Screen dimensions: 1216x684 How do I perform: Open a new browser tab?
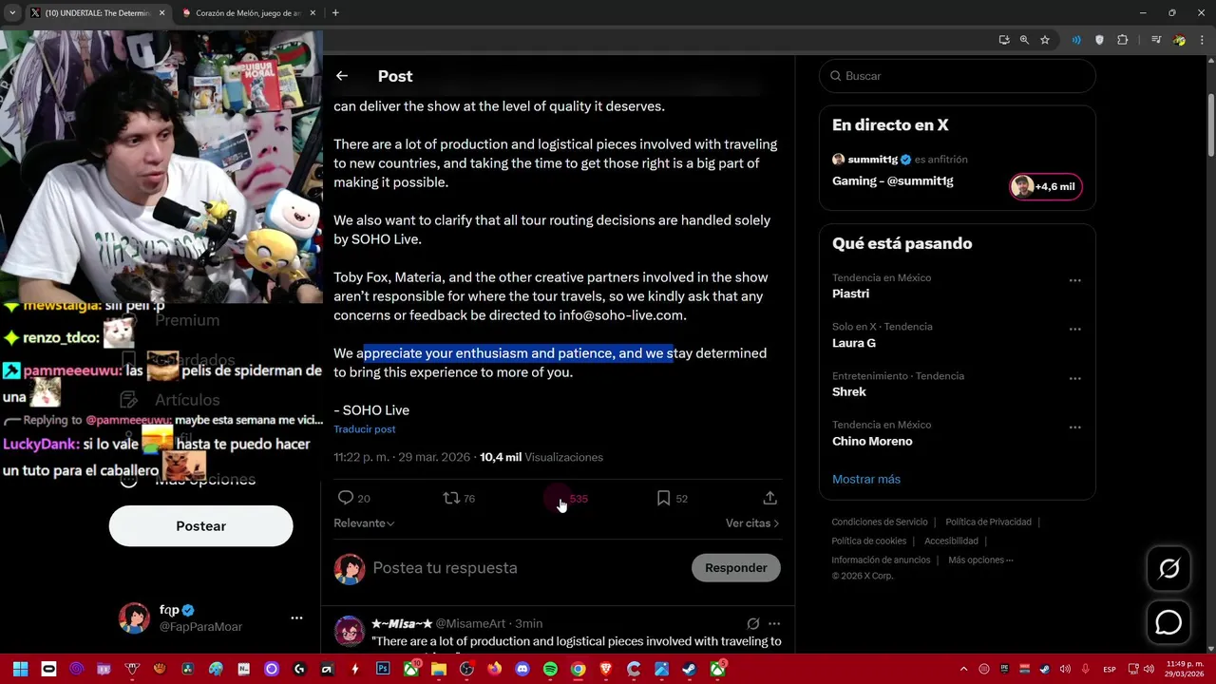coord(335,13)
